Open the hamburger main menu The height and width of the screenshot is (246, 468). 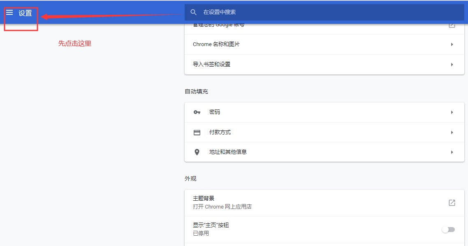(x=9, y=12)
